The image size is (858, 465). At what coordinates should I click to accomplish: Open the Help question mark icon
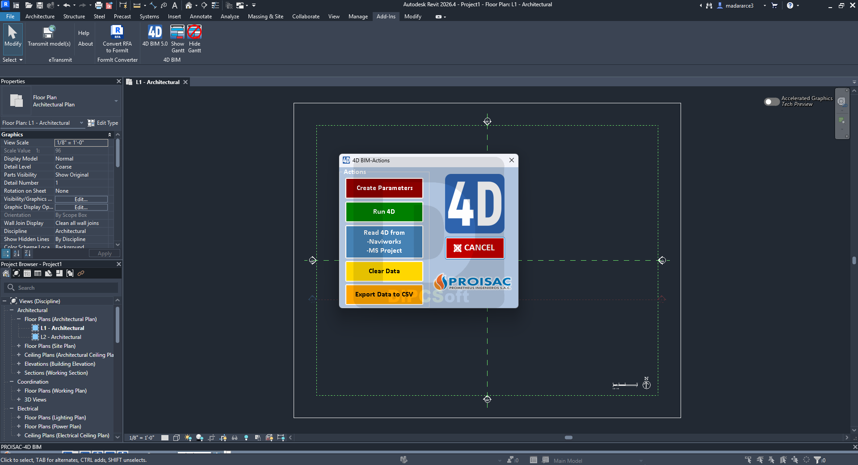(x=790, y=5)
